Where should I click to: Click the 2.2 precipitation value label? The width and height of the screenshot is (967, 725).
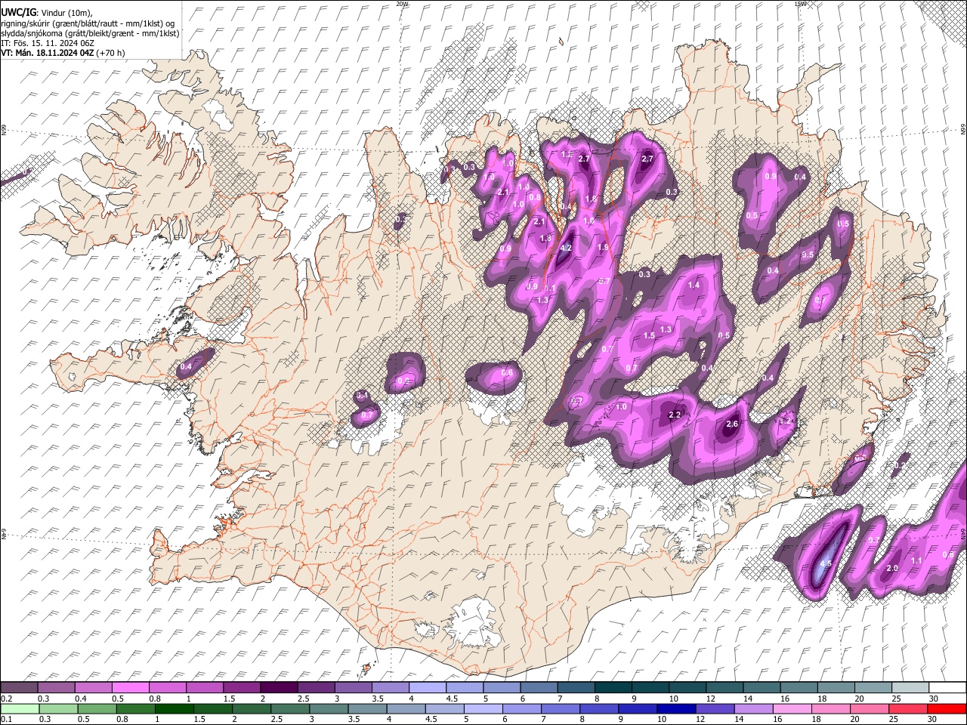[675, 415]
